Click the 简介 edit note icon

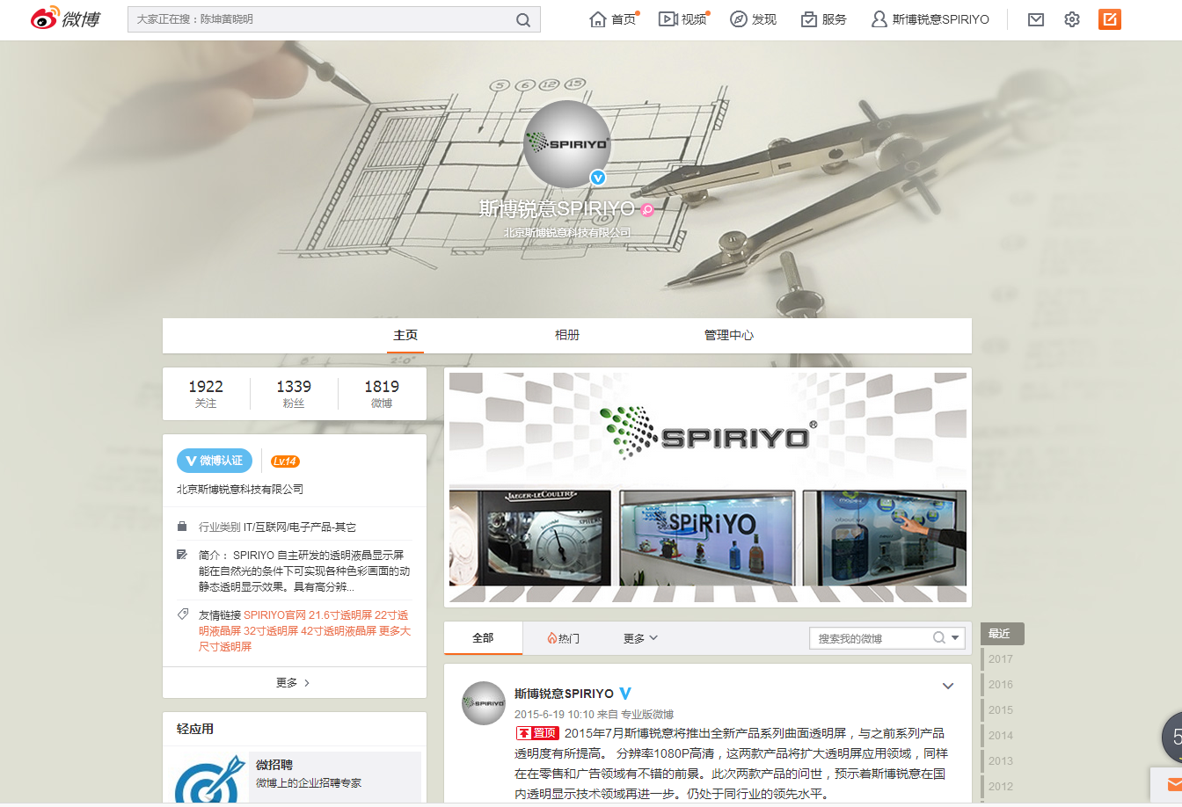(x=182, y=555)
